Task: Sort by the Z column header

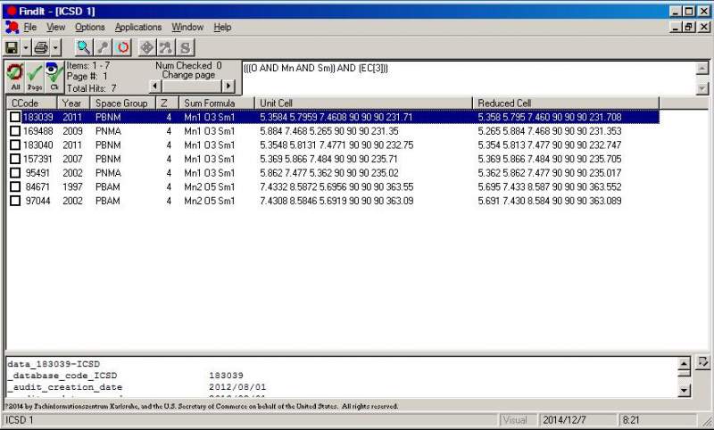Action: [x=168, y=103]
